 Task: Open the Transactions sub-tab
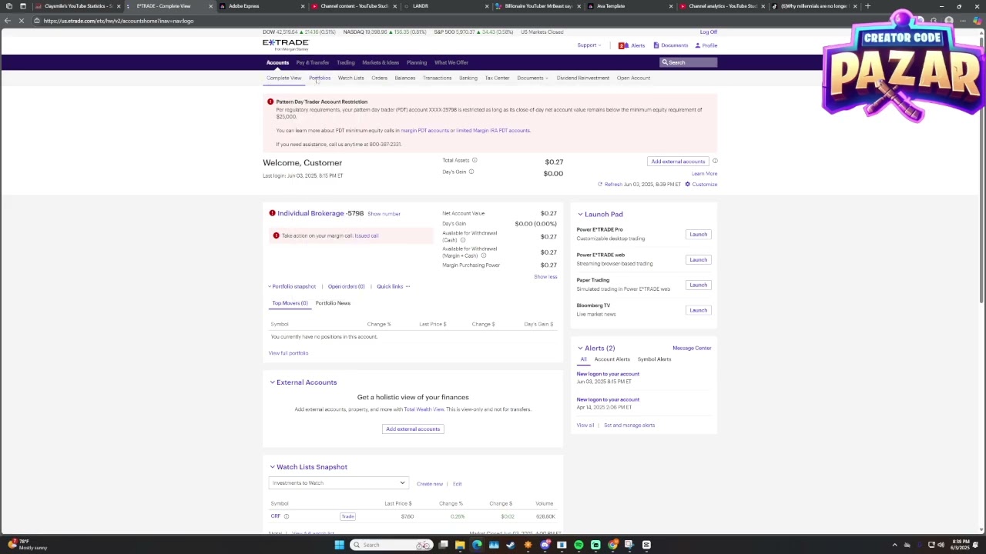pyautogui.click(x=437, y=78)
